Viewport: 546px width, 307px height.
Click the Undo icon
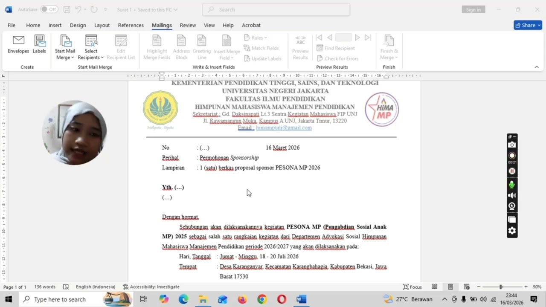pyautogui.click(x=78, y=9)
